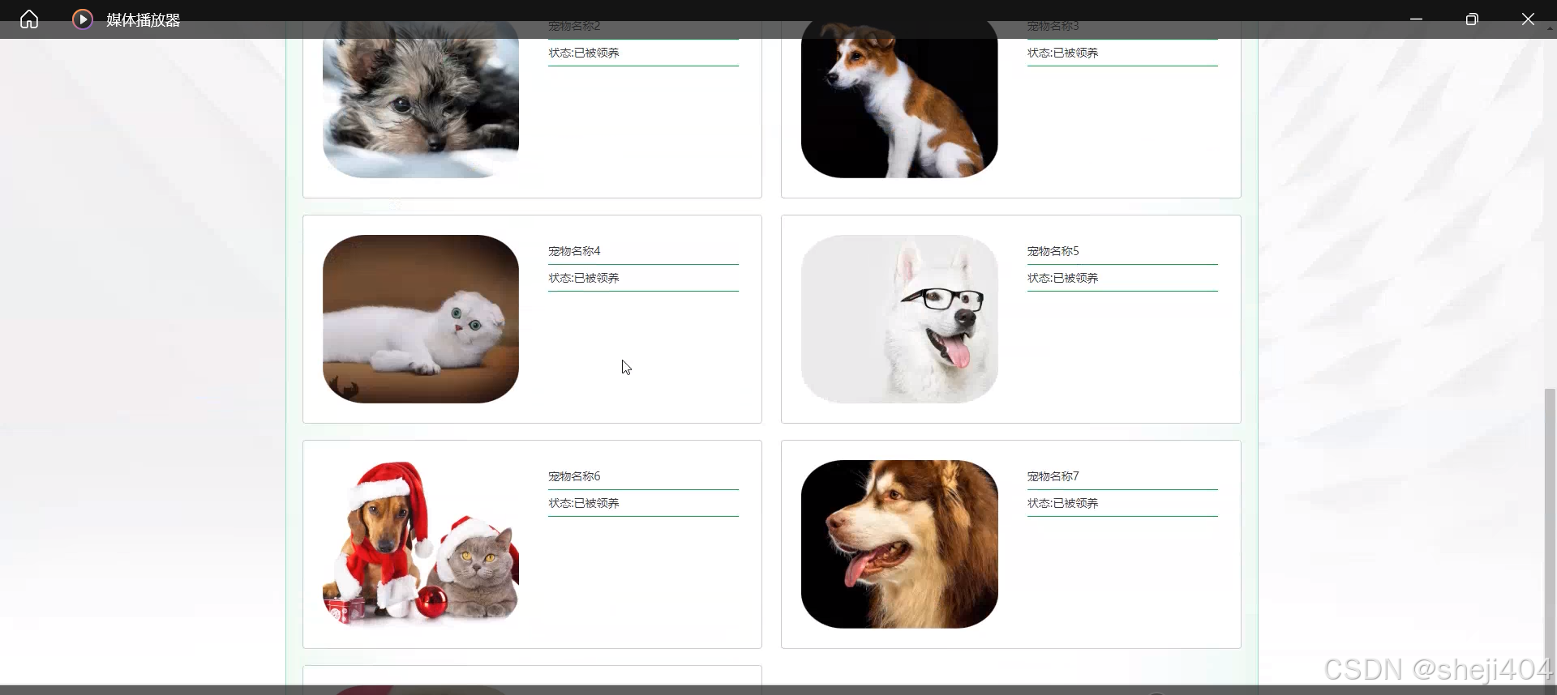Click 状态:已被领养 under 宠物名称4
The height and width of the screenshot is (695, 1557).
[x=584, y=278]
